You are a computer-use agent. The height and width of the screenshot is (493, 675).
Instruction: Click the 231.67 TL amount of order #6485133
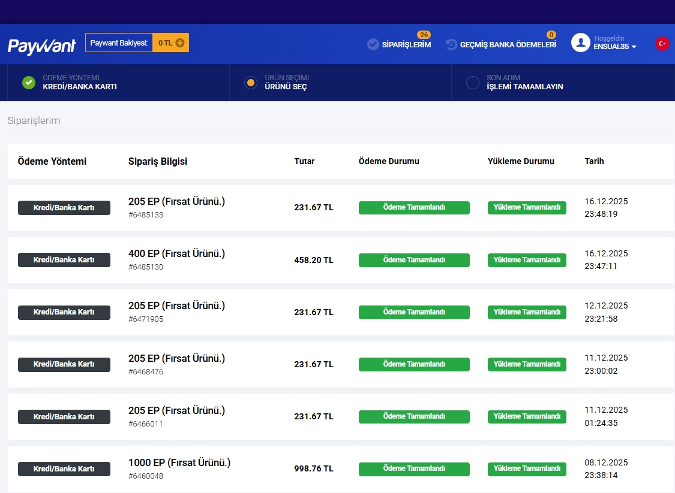tap(314, 207)
